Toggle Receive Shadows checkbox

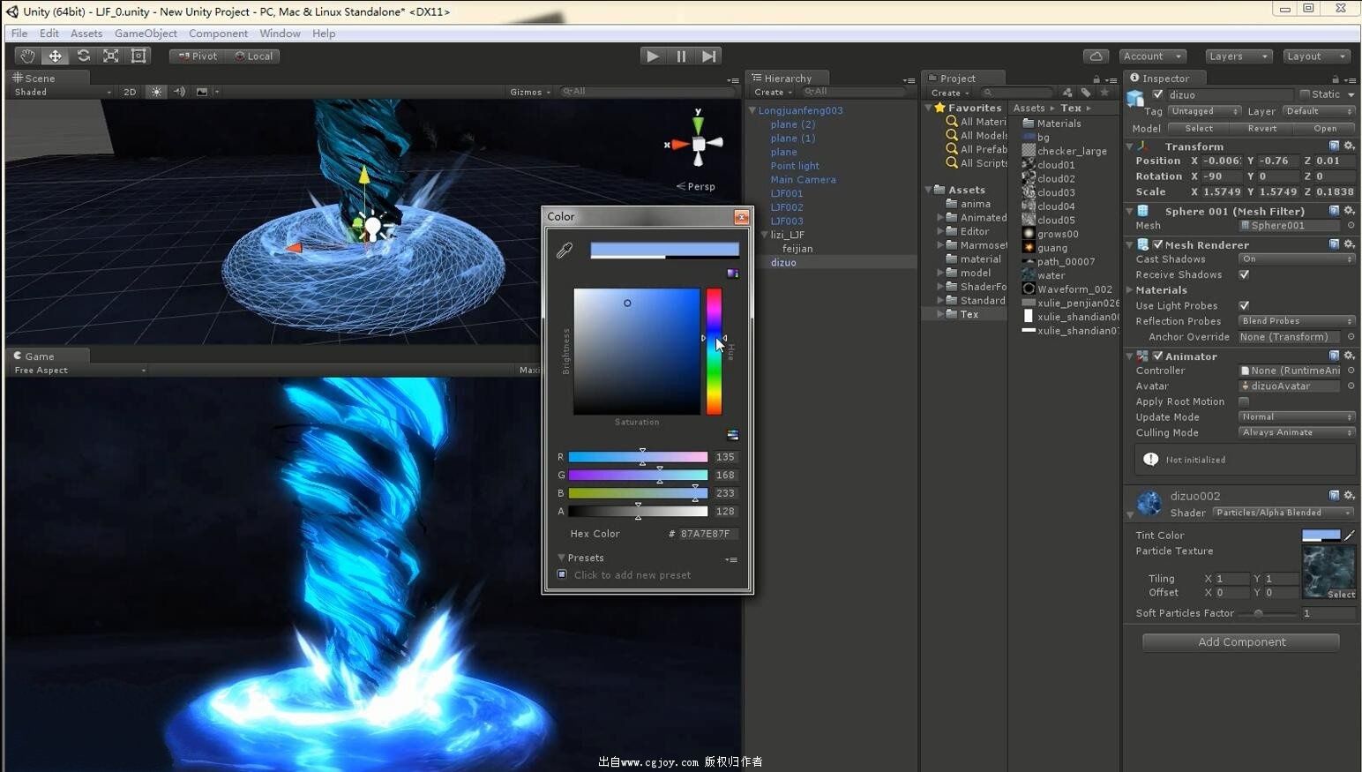click(x=1244, y=274)
